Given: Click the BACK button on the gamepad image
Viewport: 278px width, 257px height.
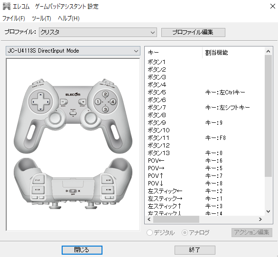Looking at the screenshot, I should (64, 102).
